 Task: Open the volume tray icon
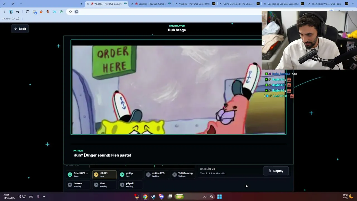(x=19, y=197)
